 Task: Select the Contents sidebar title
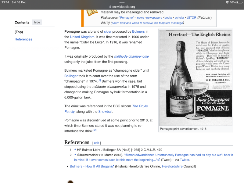22,22
